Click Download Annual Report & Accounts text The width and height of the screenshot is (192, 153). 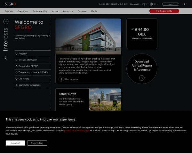[x=142, y=66]
